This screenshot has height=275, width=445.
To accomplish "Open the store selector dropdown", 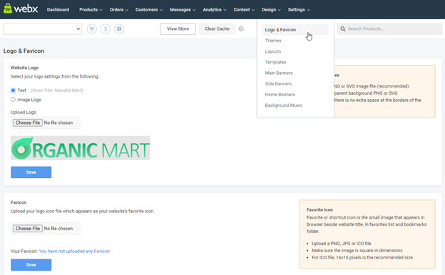I will (43, 29).
